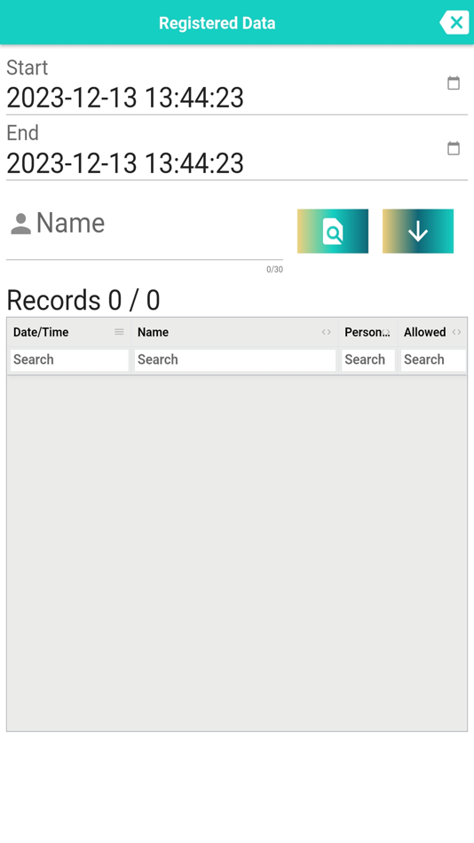
Task: Open Date/Time column menu icon
Action: [x=119, y=332]
